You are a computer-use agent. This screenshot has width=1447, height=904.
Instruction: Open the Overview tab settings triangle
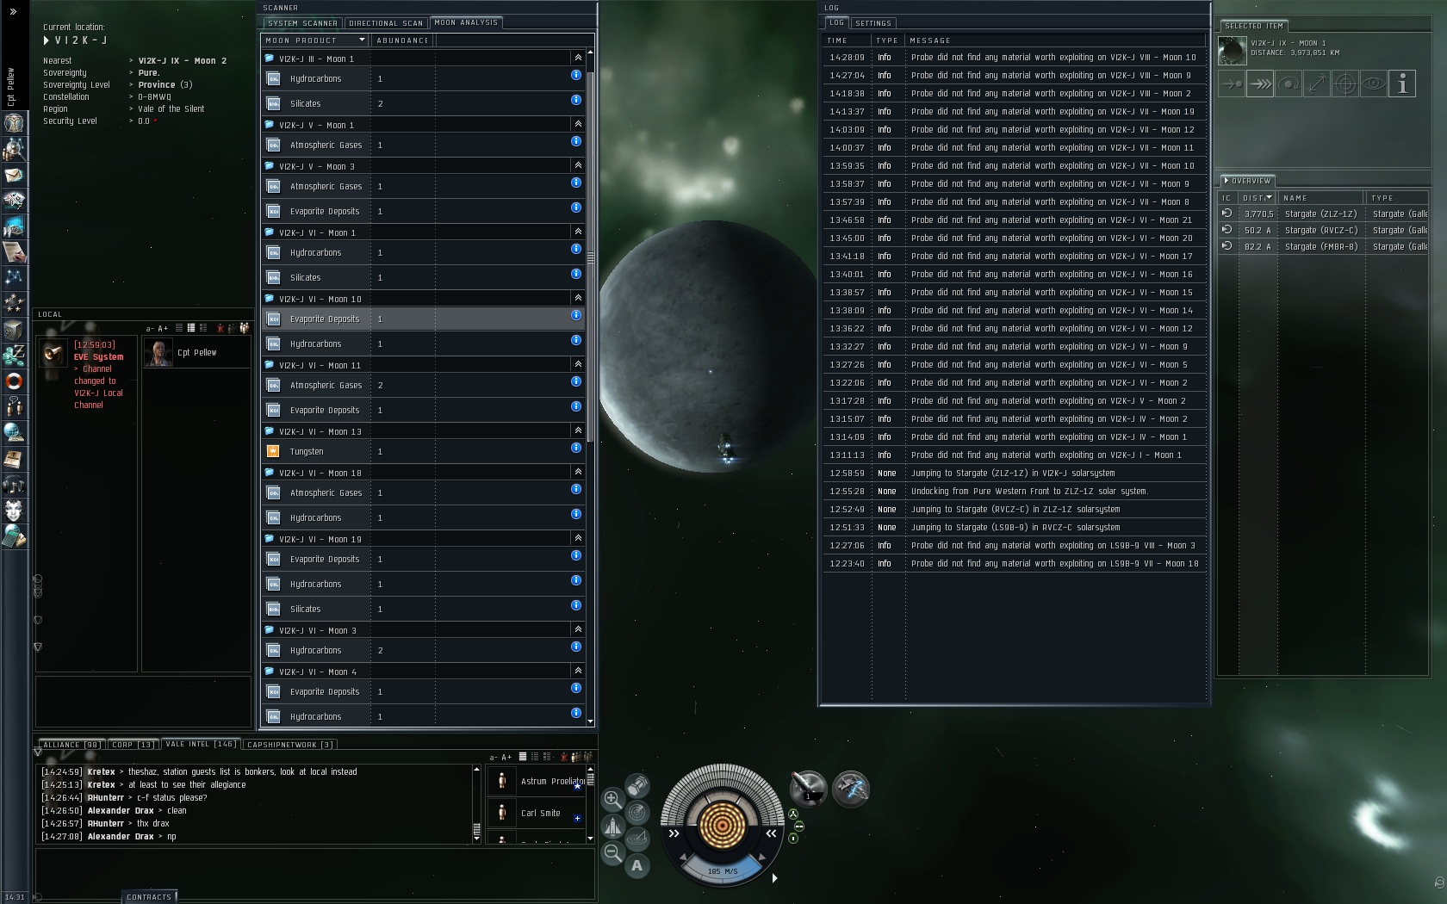(x=1227, y=181)
